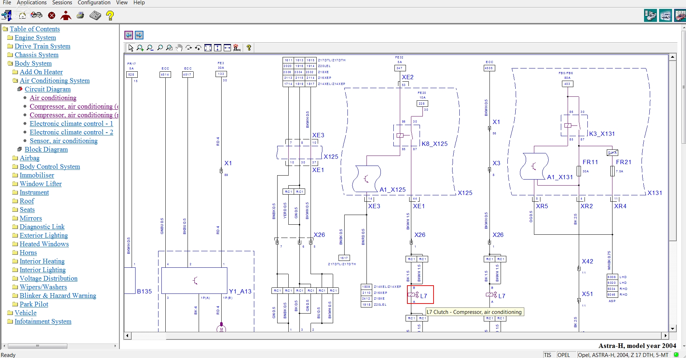
Task: Open Electronic climate control - 2 link
Action: [71, 132]
